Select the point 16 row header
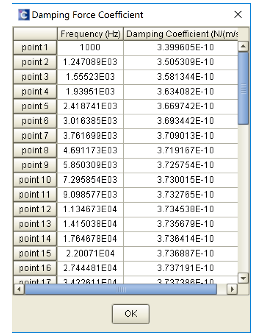257x335 pixels. point(35,268)
